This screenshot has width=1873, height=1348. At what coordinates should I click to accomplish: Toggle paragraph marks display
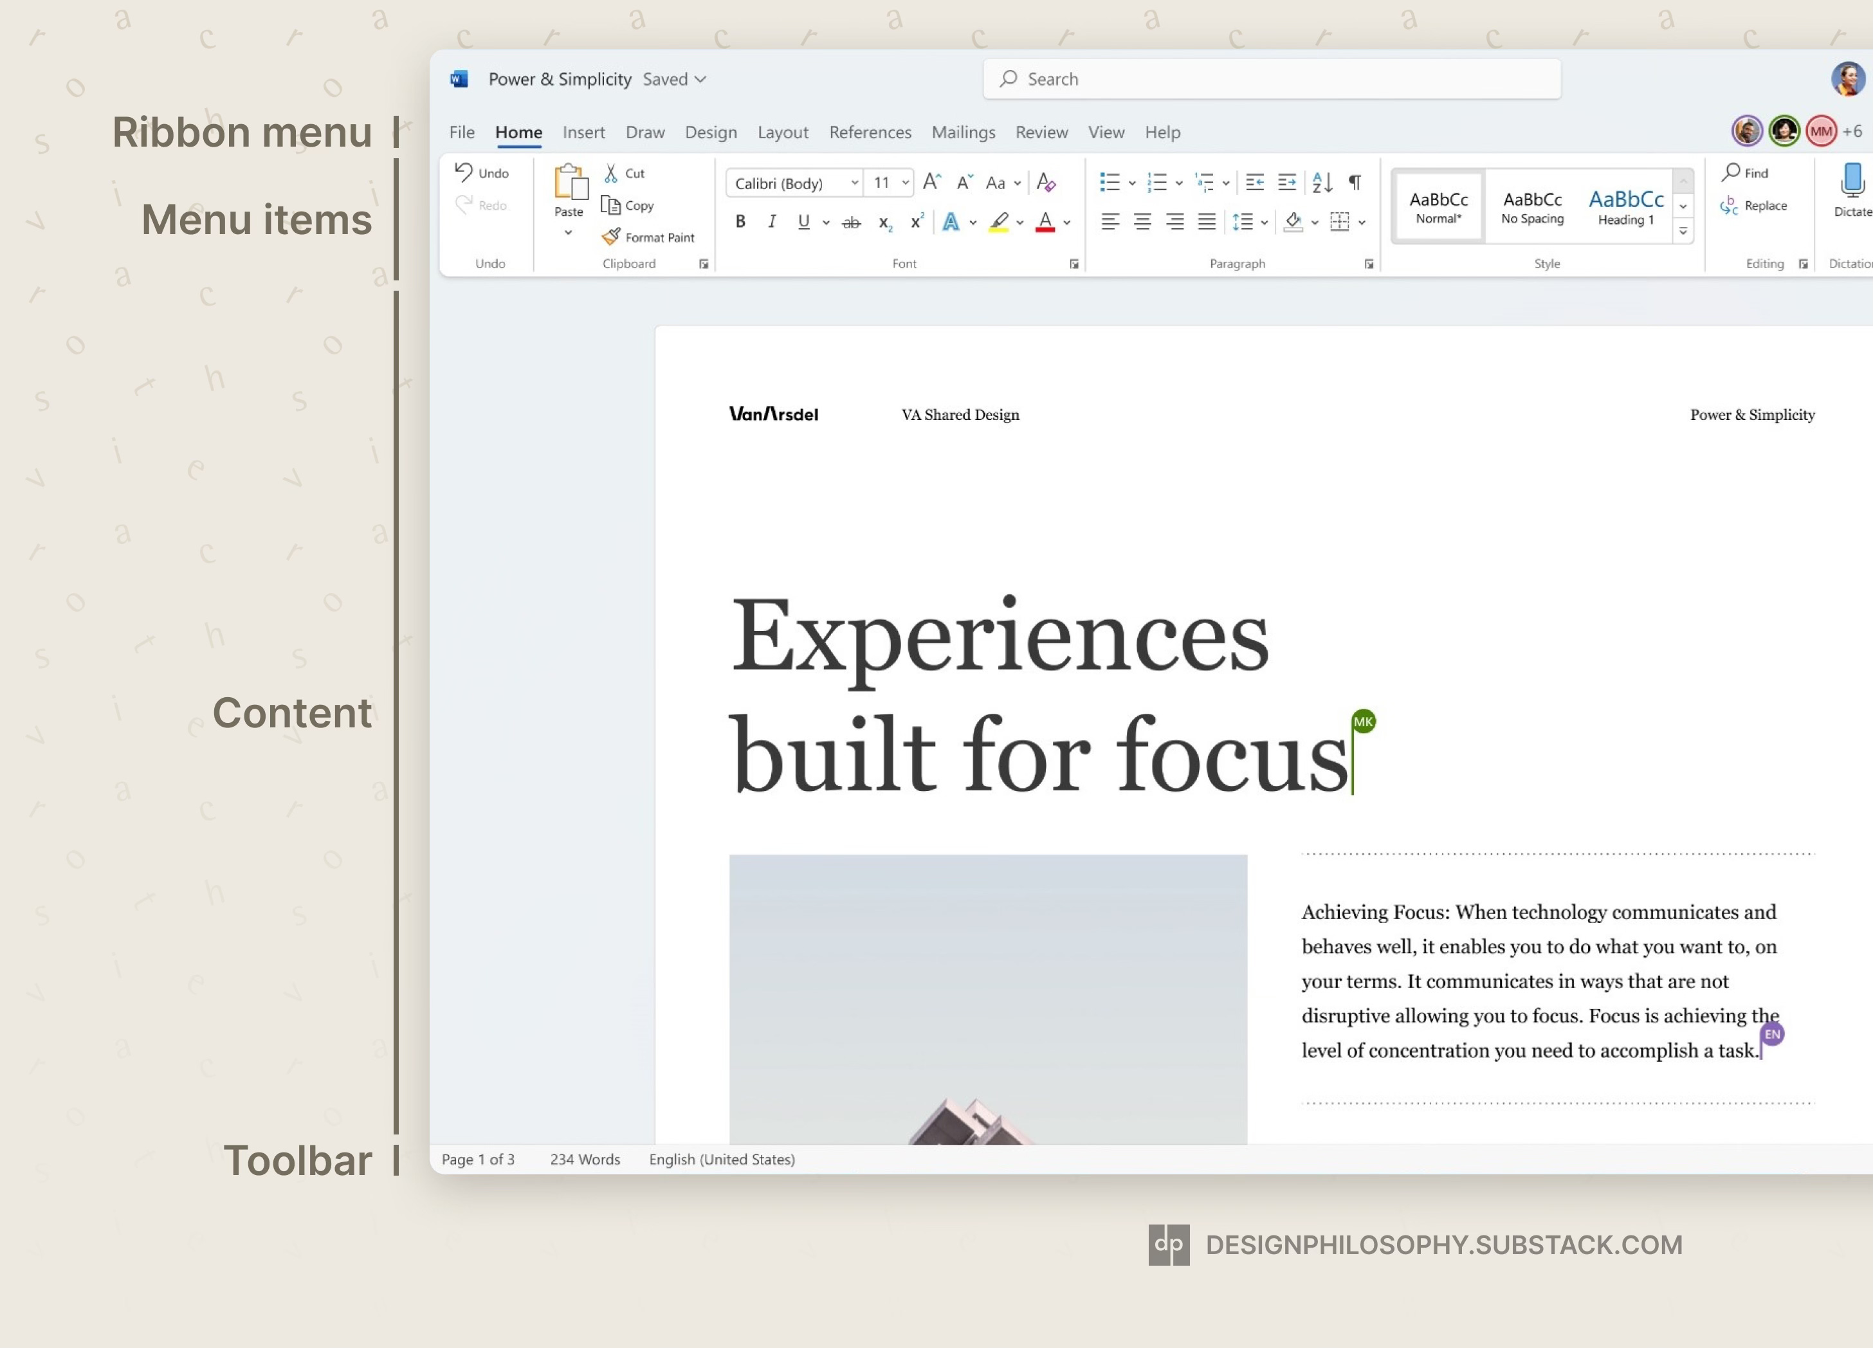(x=1355, y=183)
